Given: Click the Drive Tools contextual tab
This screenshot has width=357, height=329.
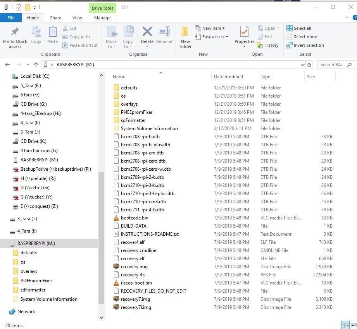Looking at the screenshot, I should click(102, 8).
